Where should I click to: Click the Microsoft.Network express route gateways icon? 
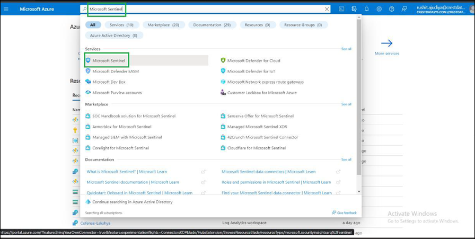click(x=223, y=82)
